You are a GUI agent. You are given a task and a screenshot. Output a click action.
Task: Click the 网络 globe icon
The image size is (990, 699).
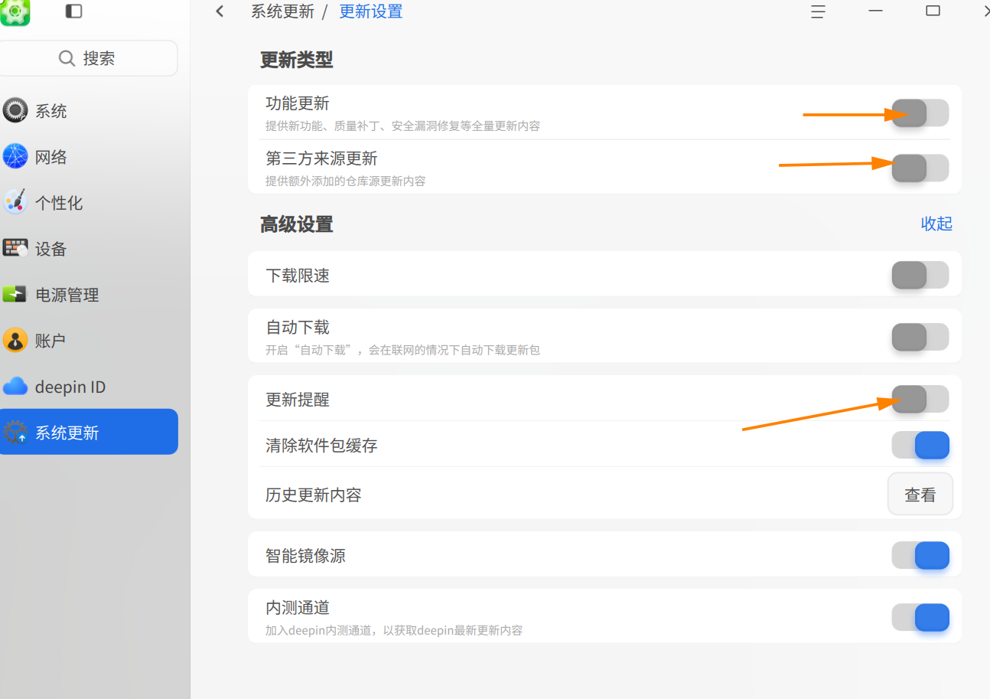pyautogui.click(x=15, y=157)
